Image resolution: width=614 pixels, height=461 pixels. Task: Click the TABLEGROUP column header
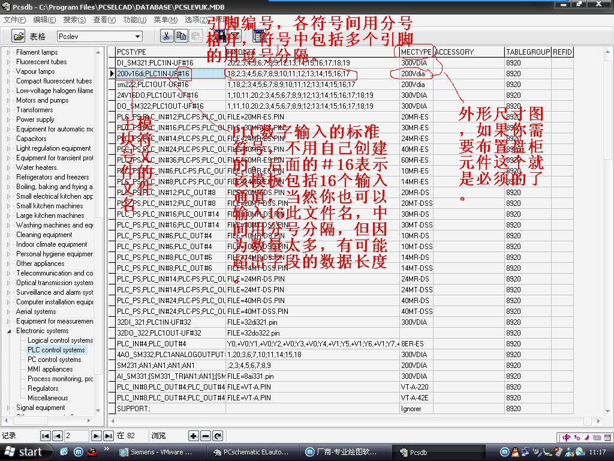pyautogui.click(x=528, y=52)
